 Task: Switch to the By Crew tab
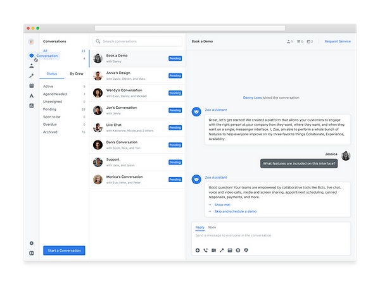tap(77, 73)
